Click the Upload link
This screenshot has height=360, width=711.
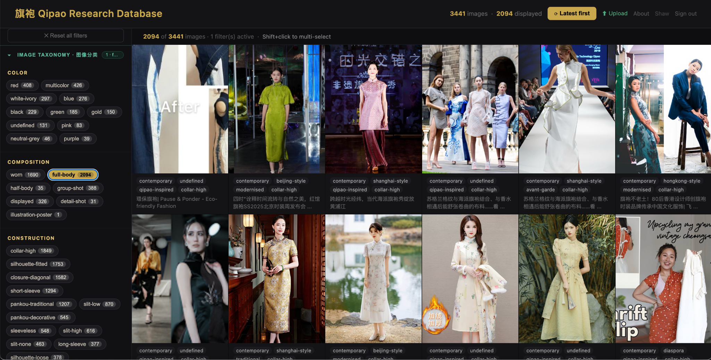tap(615, 14)
